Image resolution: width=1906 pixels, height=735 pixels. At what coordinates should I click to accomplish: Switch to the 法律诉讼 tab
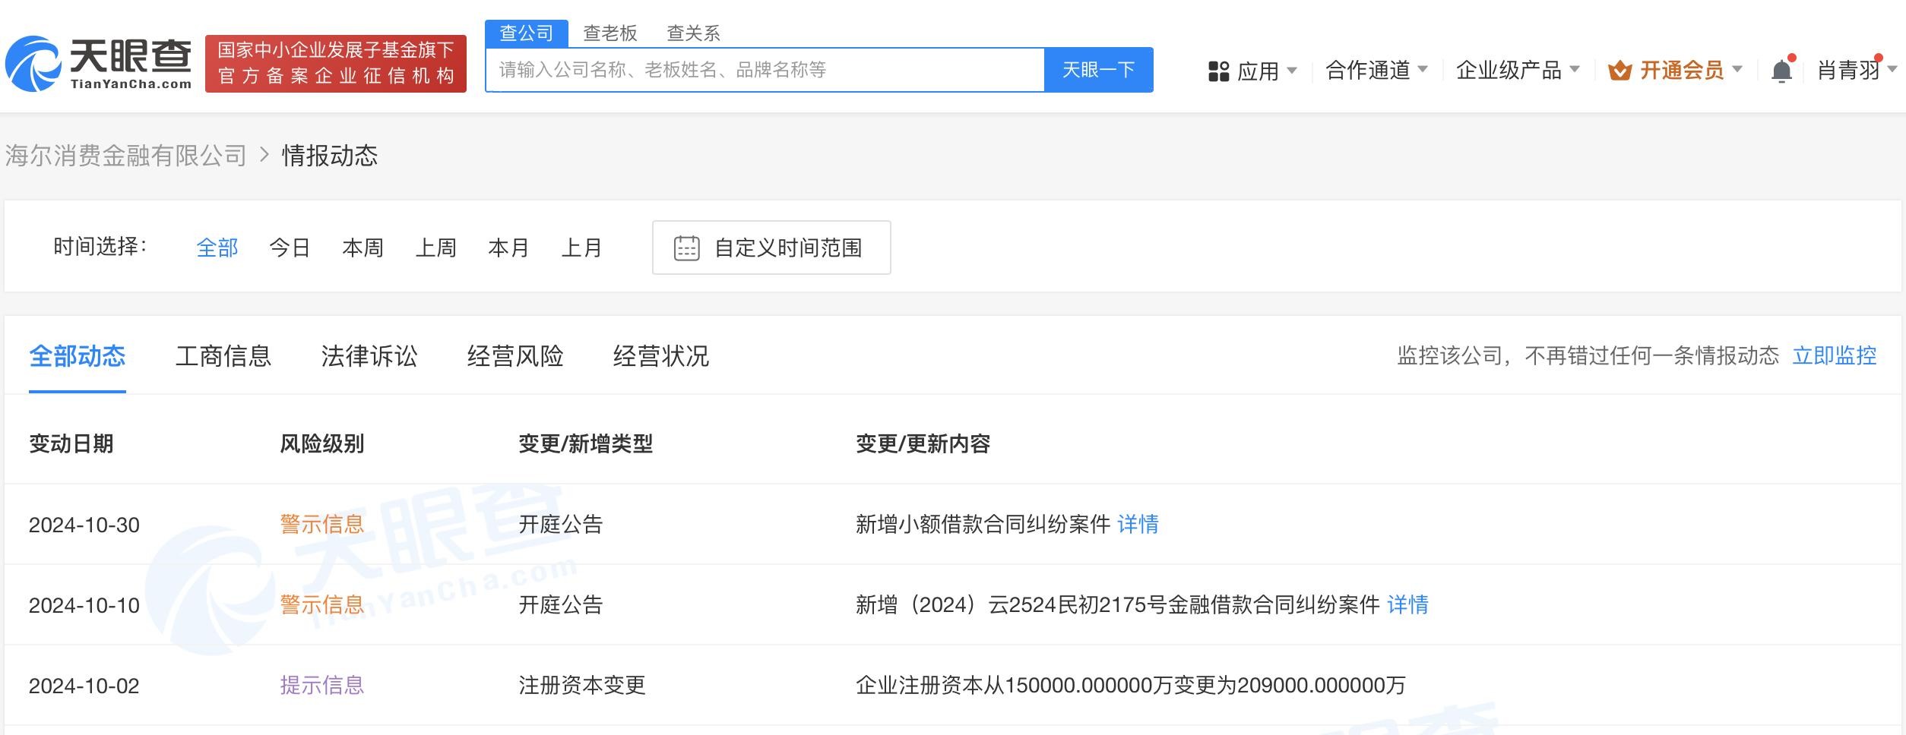coord(369,356)
